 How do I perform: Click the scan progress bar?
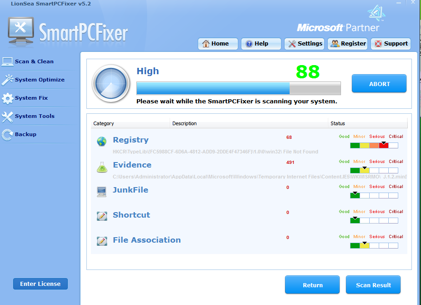(239, 88)
